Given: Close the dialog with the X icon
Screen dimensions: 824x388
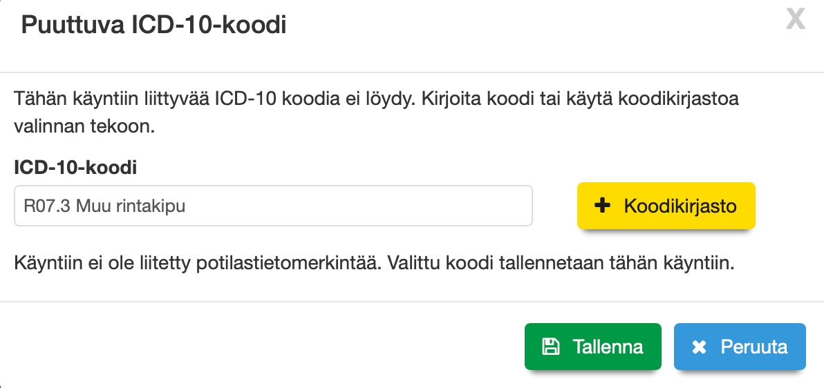Looking at the screenshot, I should (796, 20).
